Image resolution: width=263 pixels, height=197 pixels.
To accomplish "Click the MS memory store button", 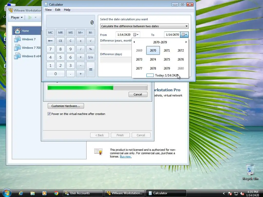I will [70, 33].
